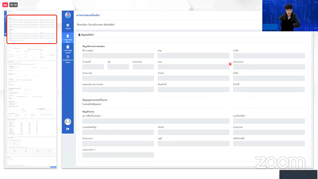The image size is (318, 179).
Task: Click the breadcrumb ขึ้นทะเบียน link
Action: tap(82, 24)
